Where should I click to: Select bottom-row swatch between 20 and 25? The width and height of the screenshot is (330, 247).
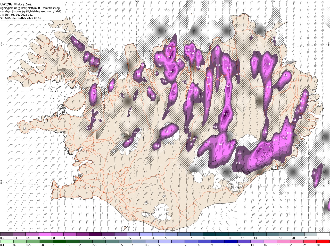point(296,241)
